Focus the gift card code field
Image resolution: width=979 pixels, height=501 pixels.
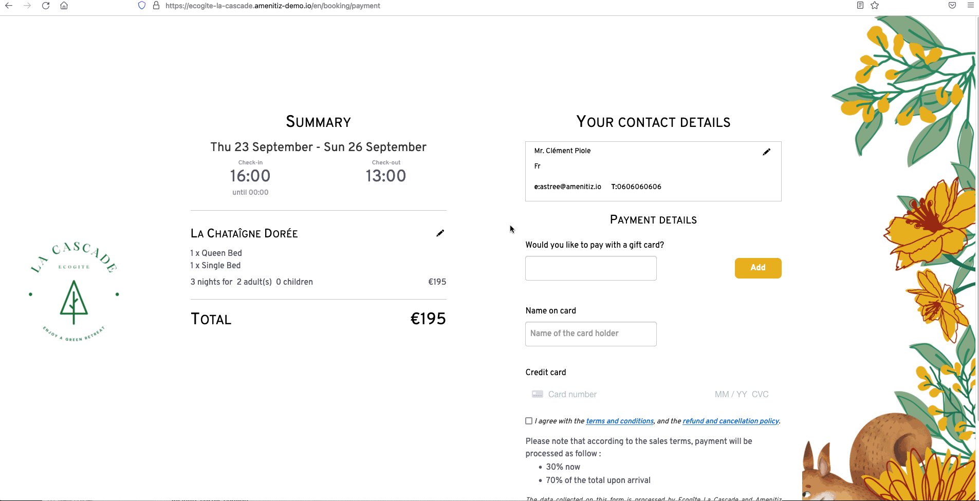point(591,268)
